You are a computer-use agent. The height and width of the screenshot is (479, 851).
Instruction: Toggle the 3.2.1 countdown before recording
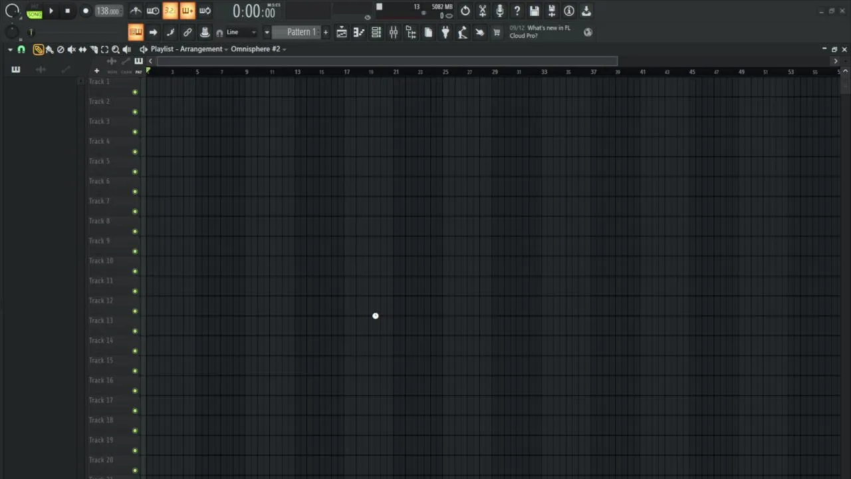point(170,11)
